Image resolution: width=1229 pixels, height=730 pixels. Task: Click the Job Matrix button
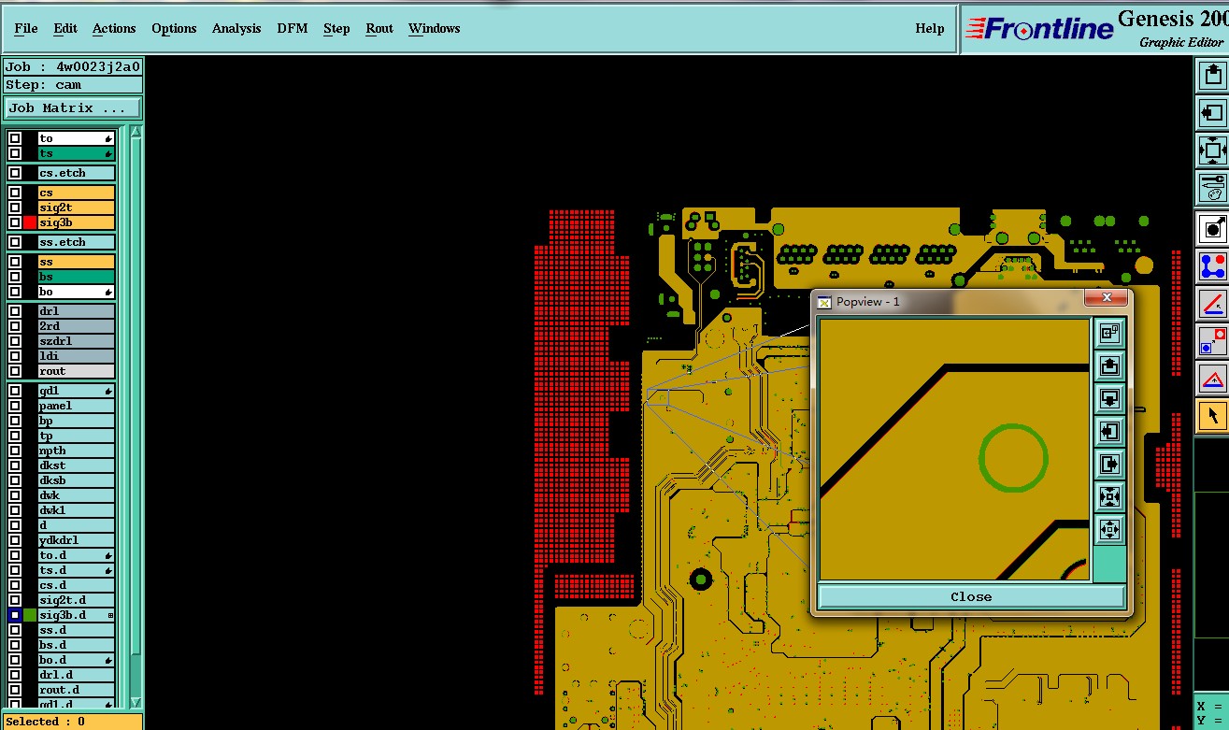pos(73,108)
